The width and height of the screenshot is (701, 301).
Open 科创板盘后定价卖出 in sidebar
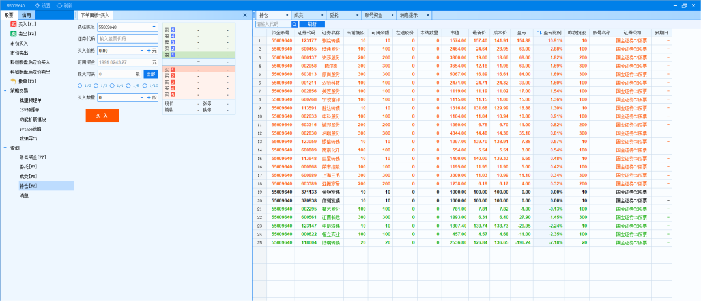(31, 72)
